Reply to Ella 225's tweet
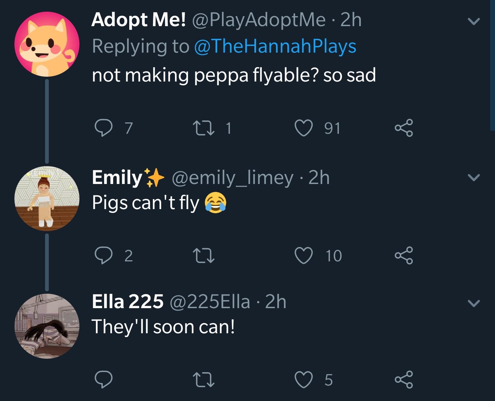This screenshot has width=495, height=401. pyautogui.click(x=103, y=380)
